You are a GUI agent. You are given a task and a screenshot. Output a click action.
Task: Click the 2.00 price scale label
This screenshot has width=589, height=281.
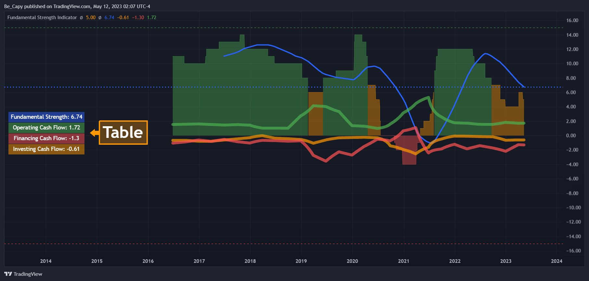click(x=571, y=121)
